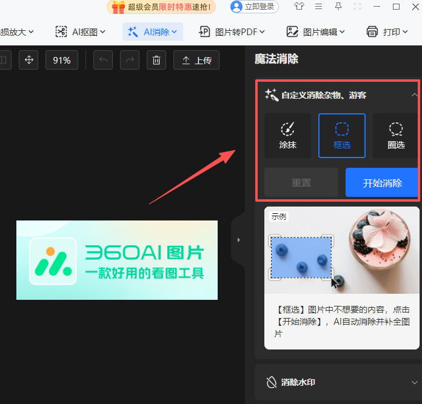422x404 pixels.
Task: Open the skin T-shirt icon
Action: click(x=299, y=6)
